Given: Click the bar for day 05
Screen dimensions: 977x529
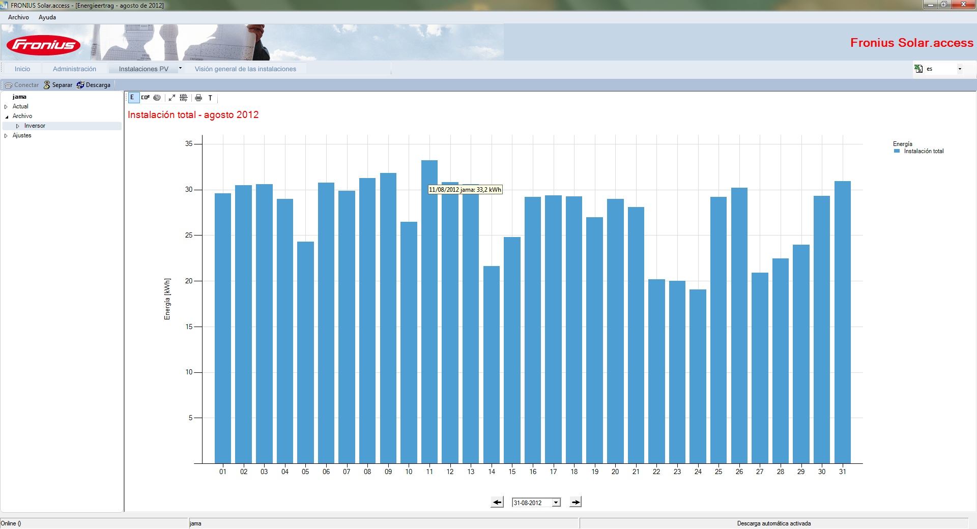Looking at the screenshot, I should click(305, 352).
